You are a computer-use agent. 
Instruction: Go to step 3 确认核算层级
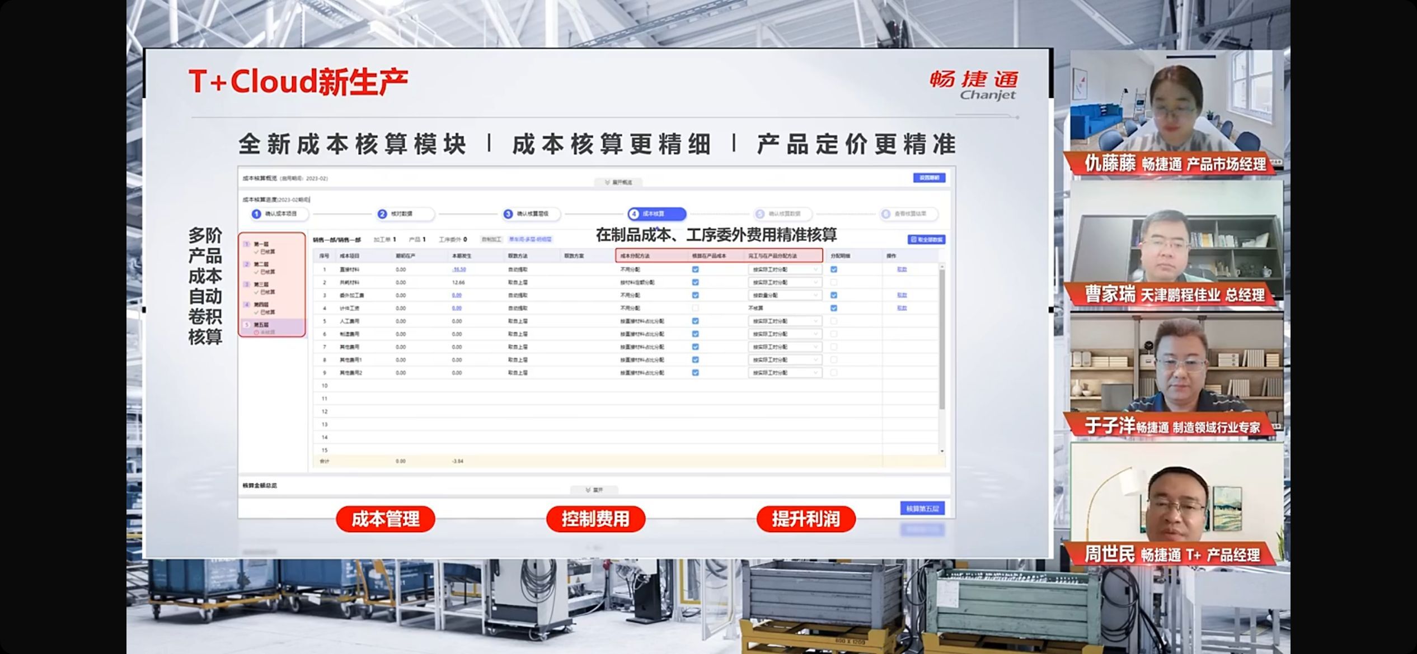point(531,214)
